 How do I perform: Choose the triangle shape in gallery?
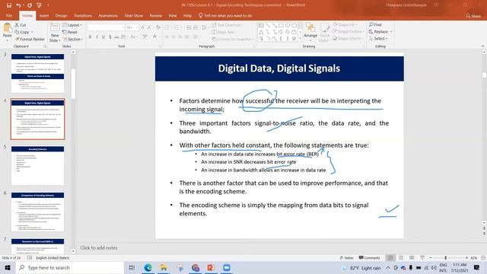(x=261, y=32)
